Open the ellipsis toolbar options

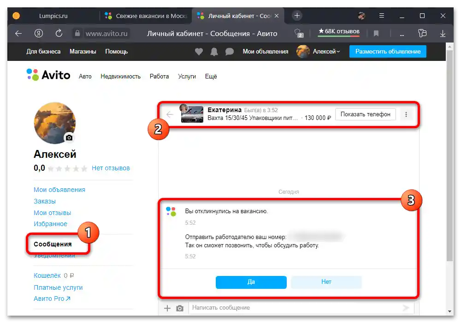(402, 35)
